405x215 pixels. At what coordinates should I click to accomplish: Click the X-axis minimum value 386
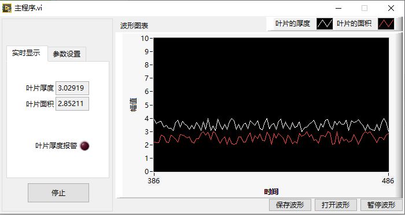click(154, 181)
